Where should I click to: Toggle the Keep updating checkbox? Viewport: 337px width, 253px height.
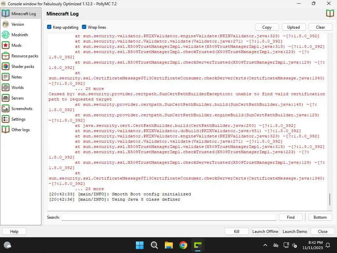tap(49, 27)
